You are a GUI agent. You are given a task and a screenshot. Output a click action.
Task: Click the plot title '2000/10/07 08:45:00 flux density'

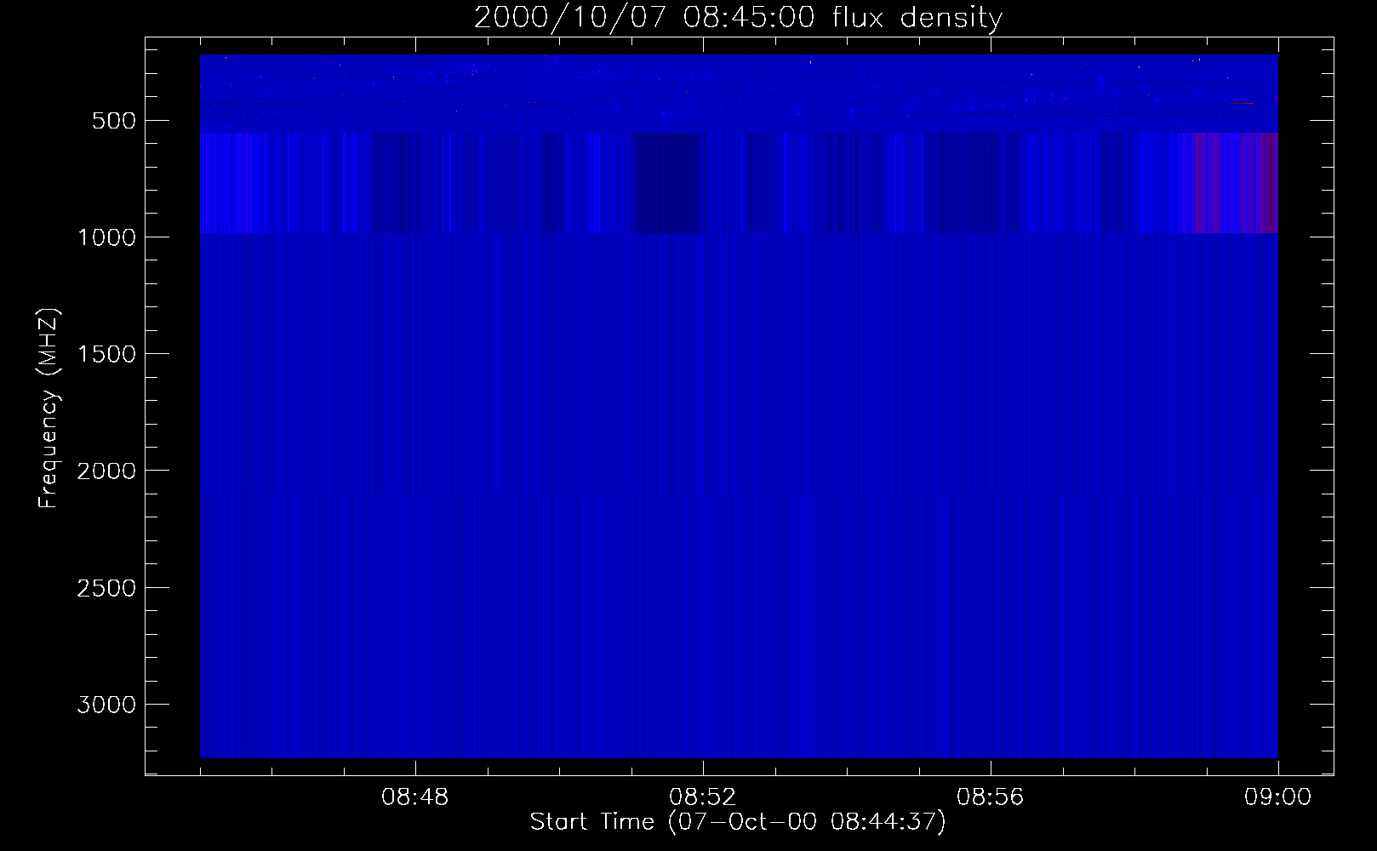coord(738,18)
